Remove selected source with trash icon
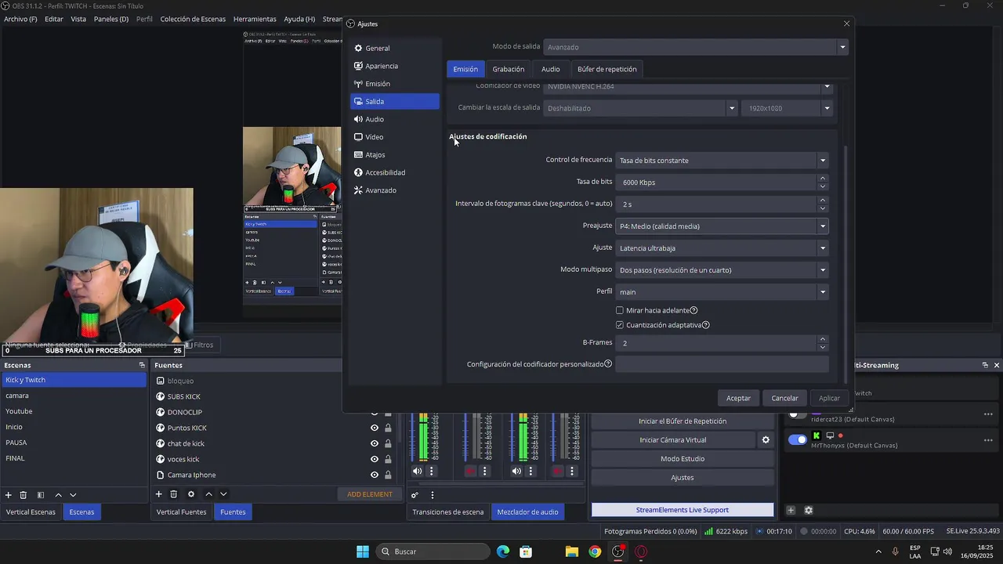 pos(173,494)
